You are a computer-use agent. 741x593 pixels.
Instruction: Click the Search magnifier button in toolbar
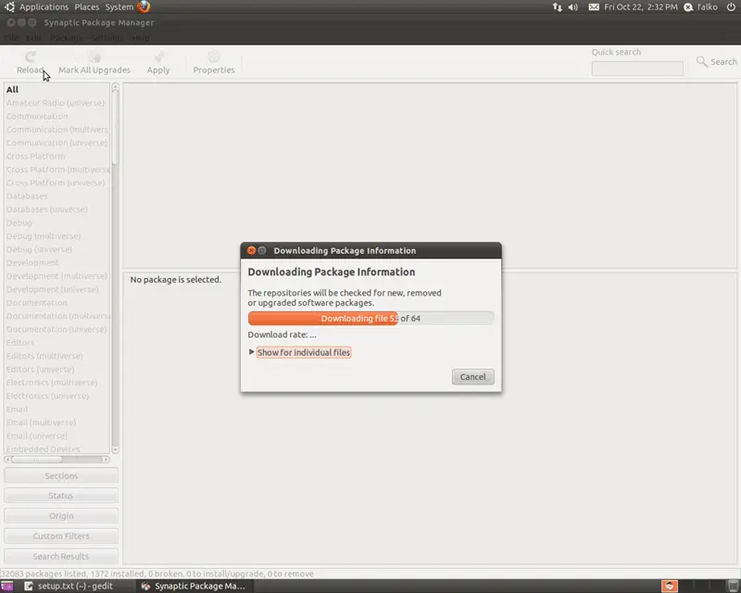716,62
